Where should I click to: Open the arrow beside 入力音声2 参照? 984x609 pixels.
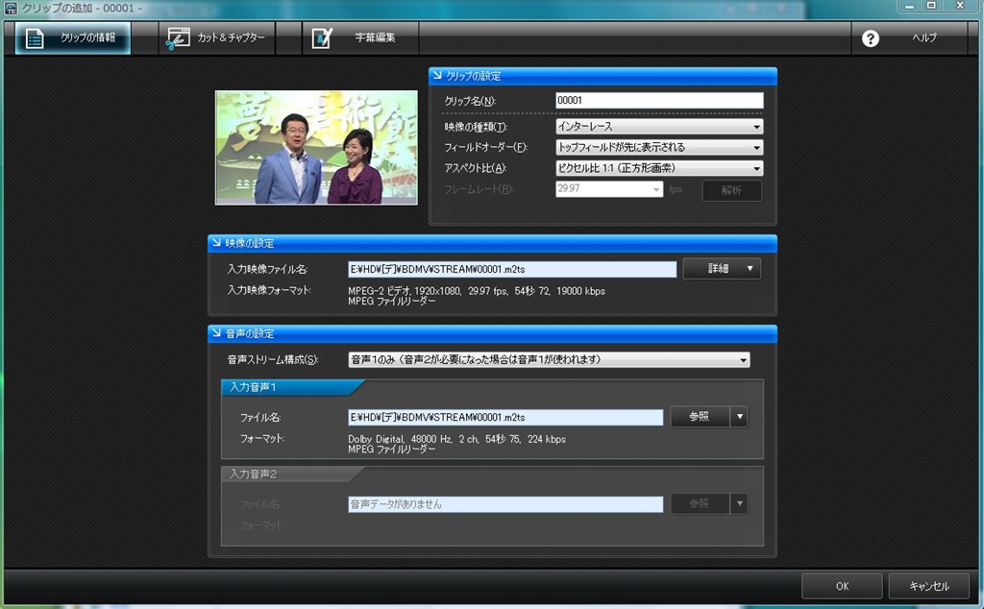[739, 503]
